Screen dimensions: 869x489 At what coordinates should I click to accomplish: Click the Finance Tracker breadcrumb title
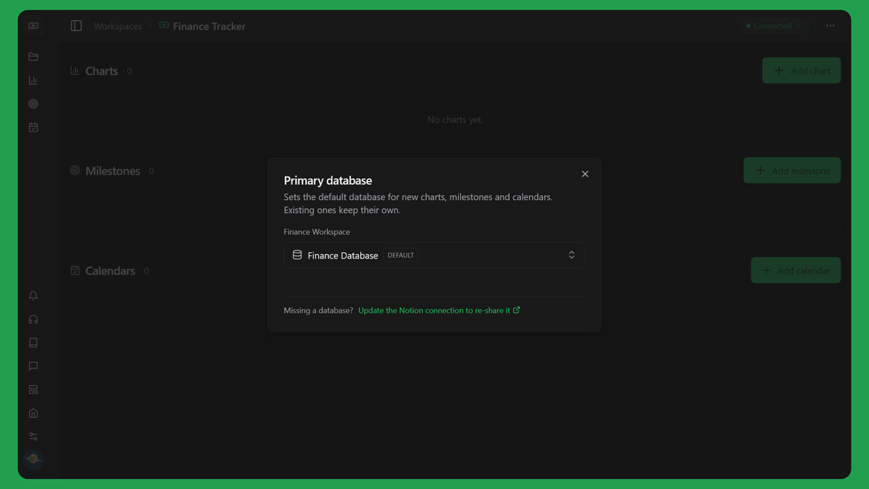click(209, 26)
